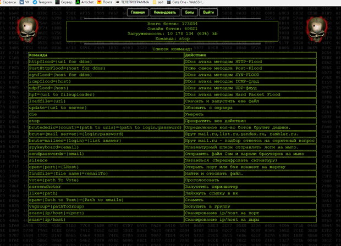This screenshot has height=246, width=341.
Task: Select the 'synflood={host for ddos}' cell
Action: coord(106,75)
